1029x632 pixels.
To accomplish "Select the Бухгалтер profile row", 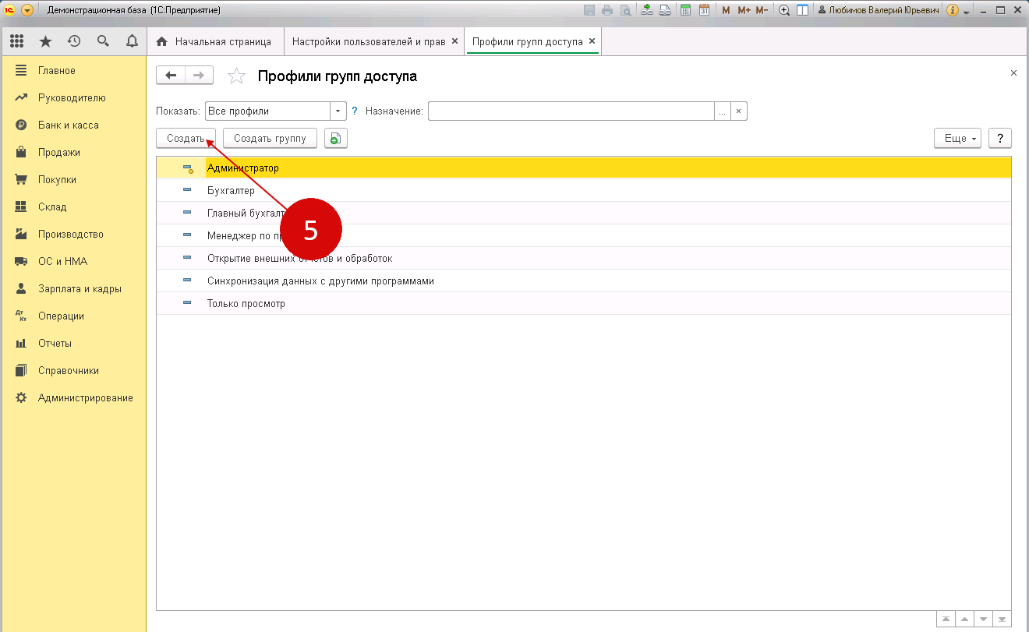I will [584, 190].
